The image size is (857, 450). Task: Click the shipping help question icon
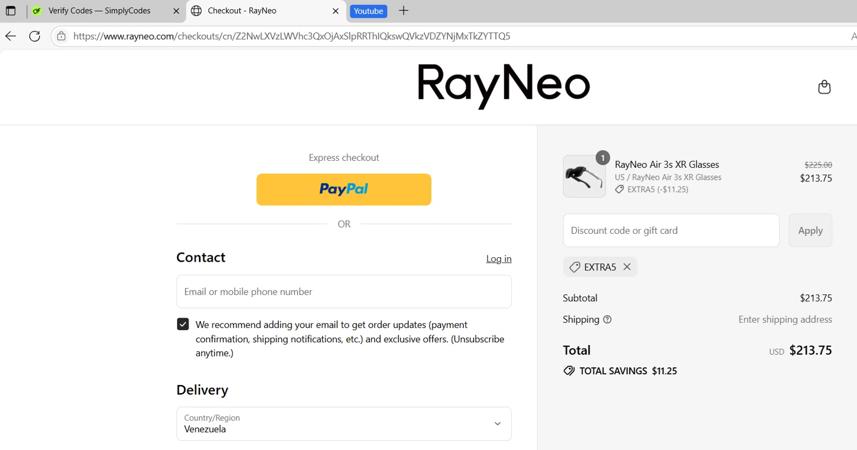coord(607,319)
